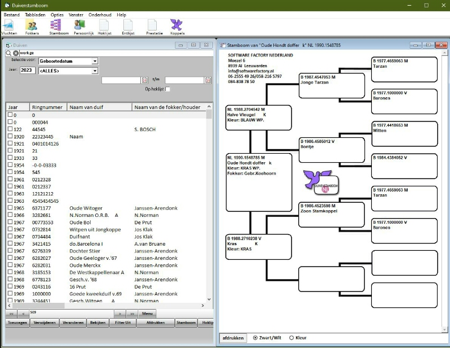Click the start date input field

click(121, 80)
